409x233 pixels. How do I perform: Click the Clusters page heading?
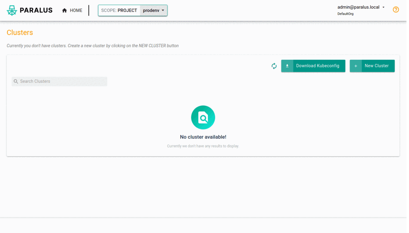coord(20,33)
